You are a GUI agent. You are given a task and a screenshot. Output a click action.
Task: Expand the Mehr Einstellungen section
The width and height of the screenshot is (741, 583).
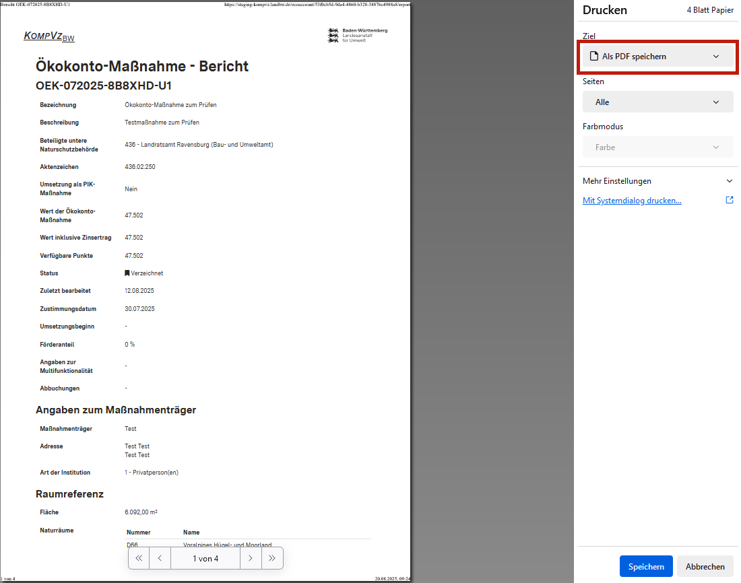tap(657, 180)
